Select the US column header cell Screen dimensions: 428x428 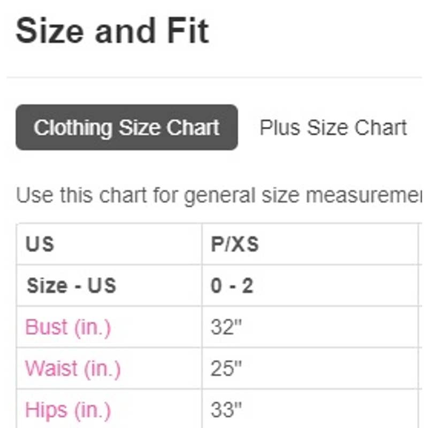click(x=109, y=244)
